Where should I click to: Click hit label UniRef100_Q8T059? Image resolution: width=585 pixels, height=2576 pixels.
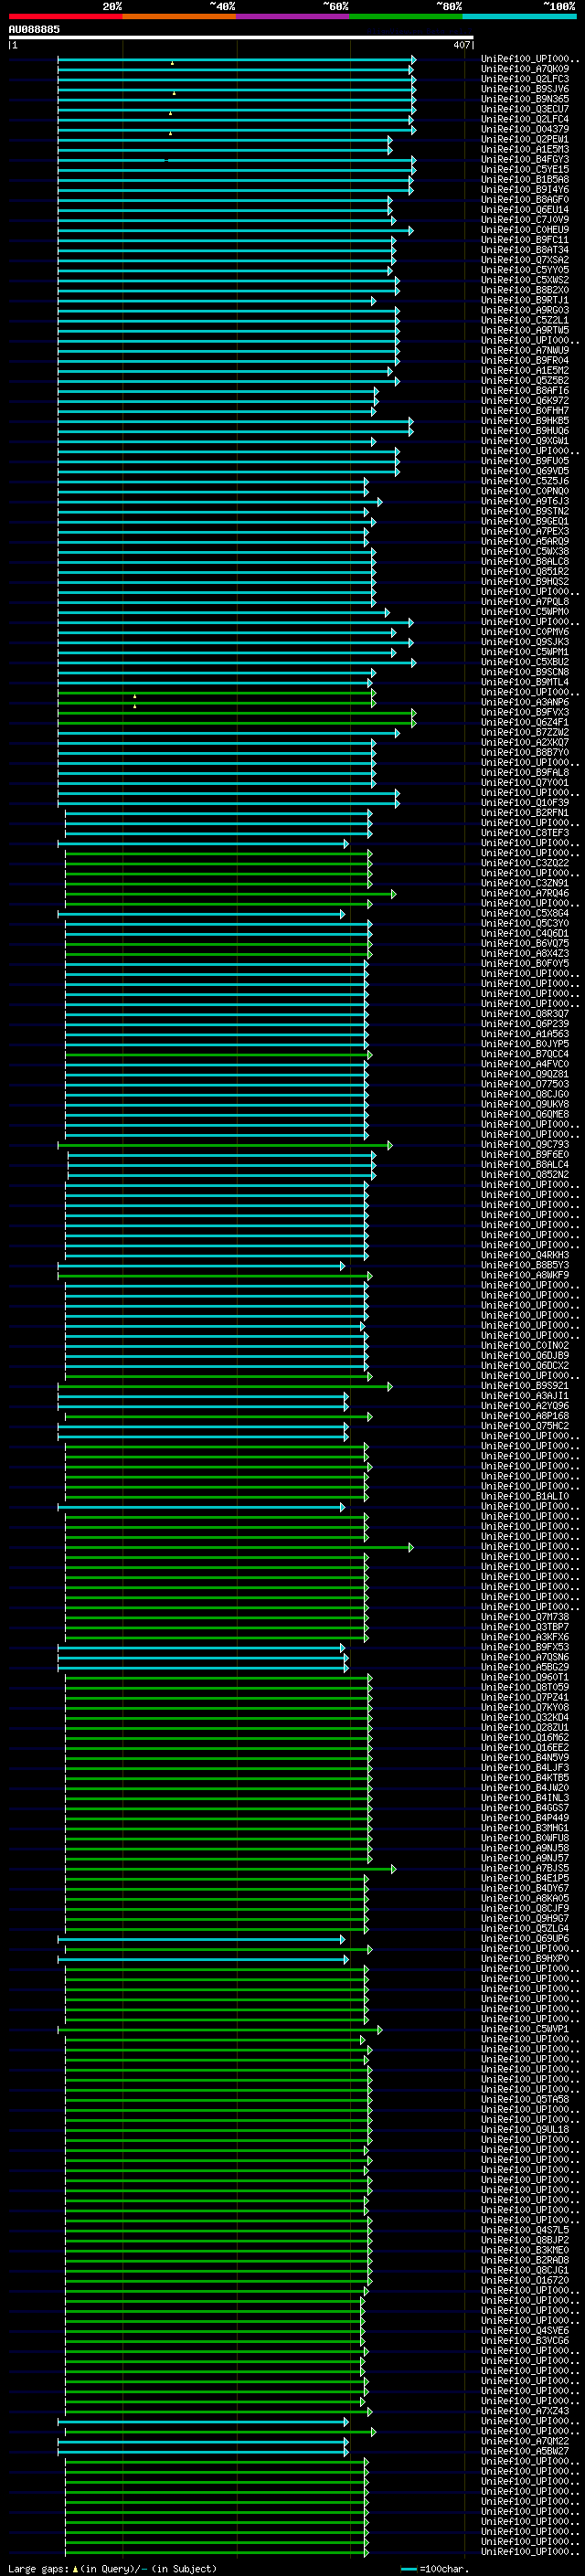pos(525,1687)
